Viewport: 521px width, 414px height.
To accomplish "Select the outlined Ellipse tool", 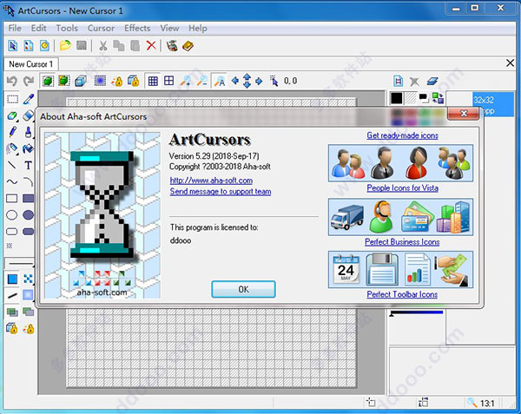I will tap(12, 214).
